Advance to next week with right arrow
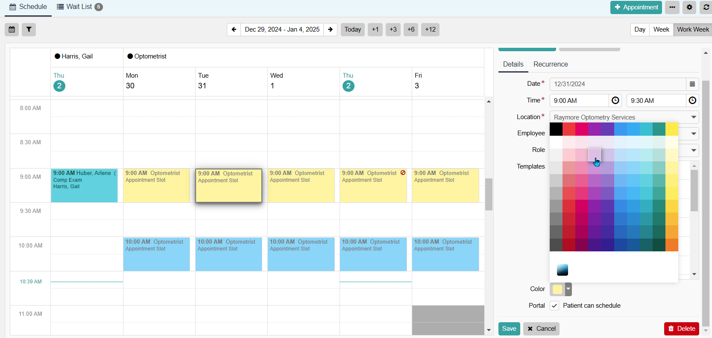 pos(330,29)
